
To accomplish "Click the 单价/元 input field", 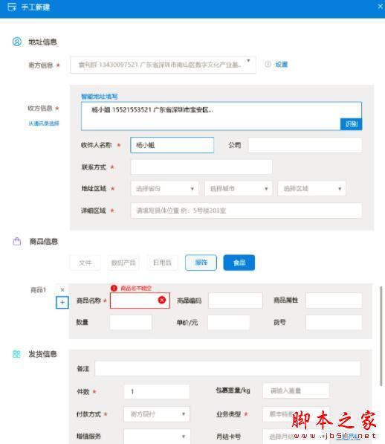I will 229,322.
